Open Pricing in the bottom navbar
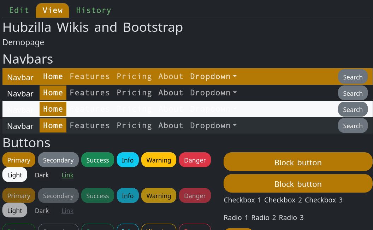This screenshot has height=230, width=373. [x=134, y=125]
